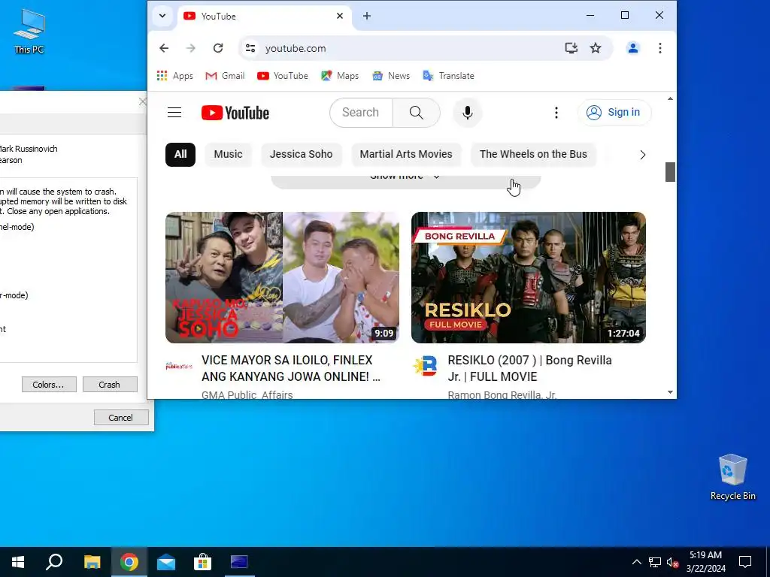Click Chrome icon in taskbar
The height and width of the screenshot is (577, 770).
click(129, 562)
